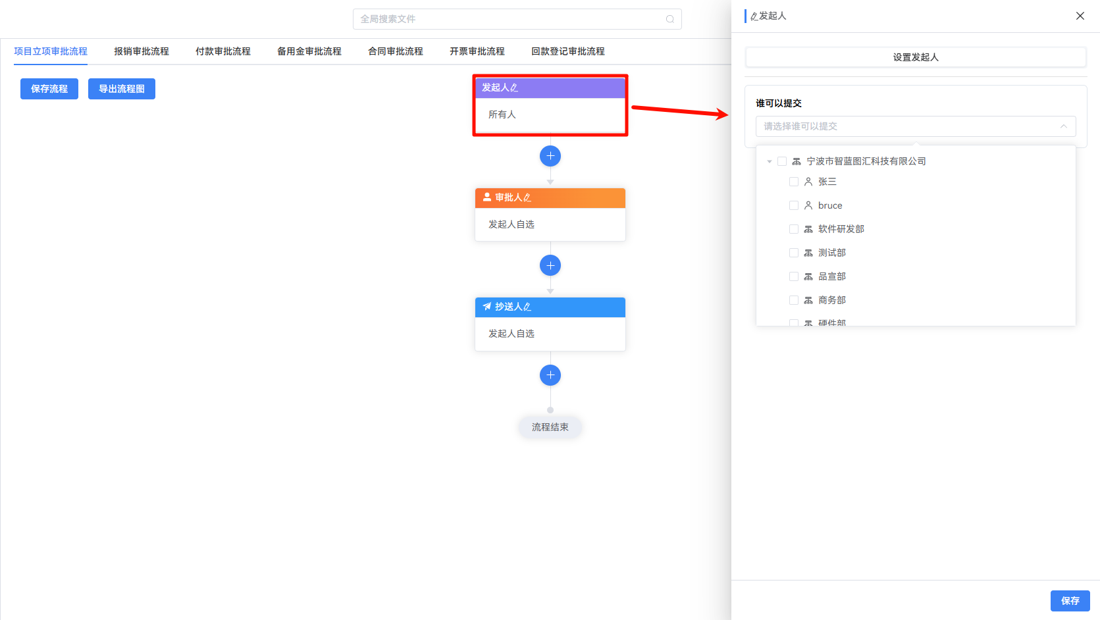Screen dimensions: 1100x620
Task: Close the 发起人 side panel
Action: [x=1080, y=16]
